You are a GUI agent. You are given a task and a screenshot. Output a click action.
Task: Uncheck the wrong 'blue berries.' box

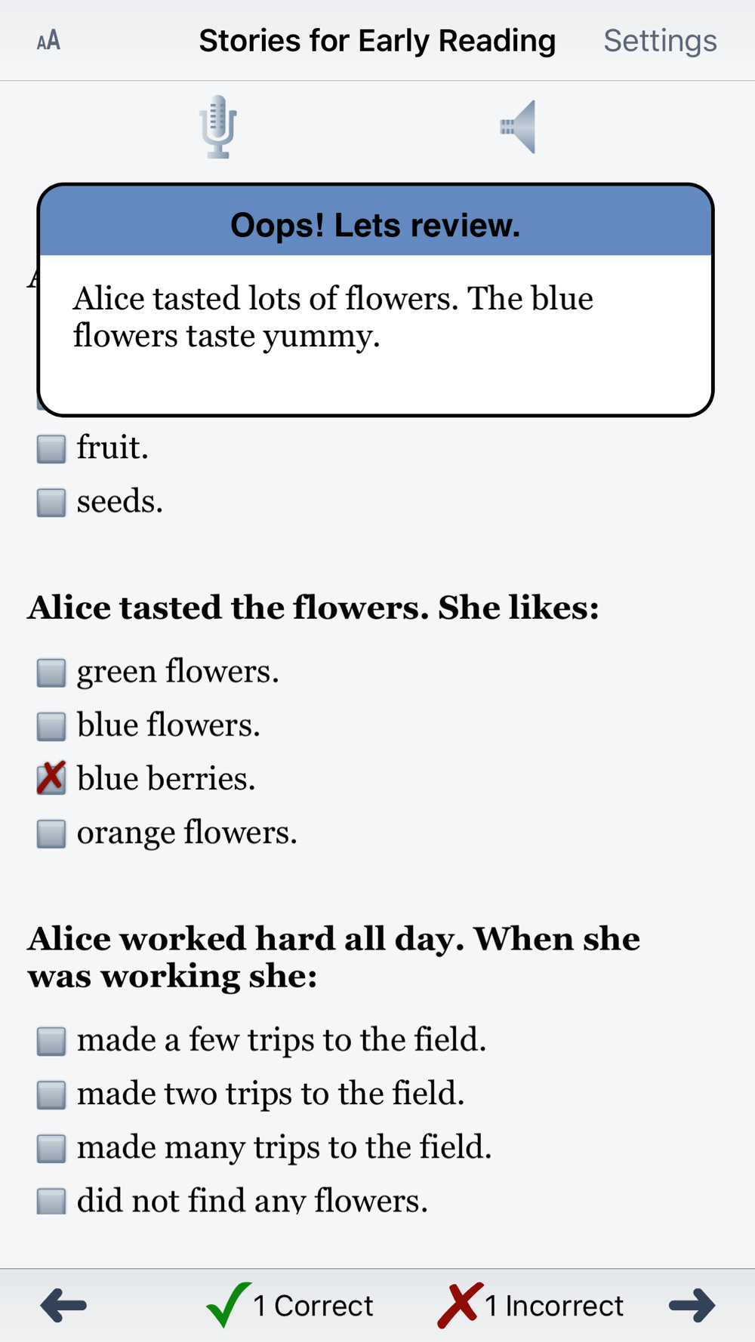pos(51,778)
